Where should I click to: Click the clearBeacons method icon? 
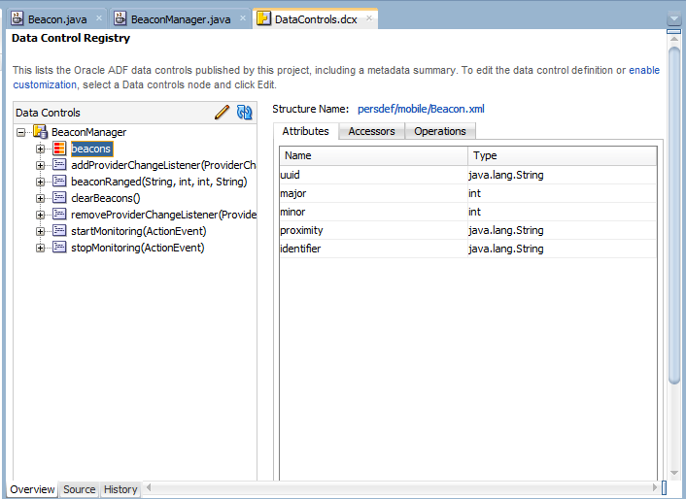pyautogui.click(x=59, y=198)
